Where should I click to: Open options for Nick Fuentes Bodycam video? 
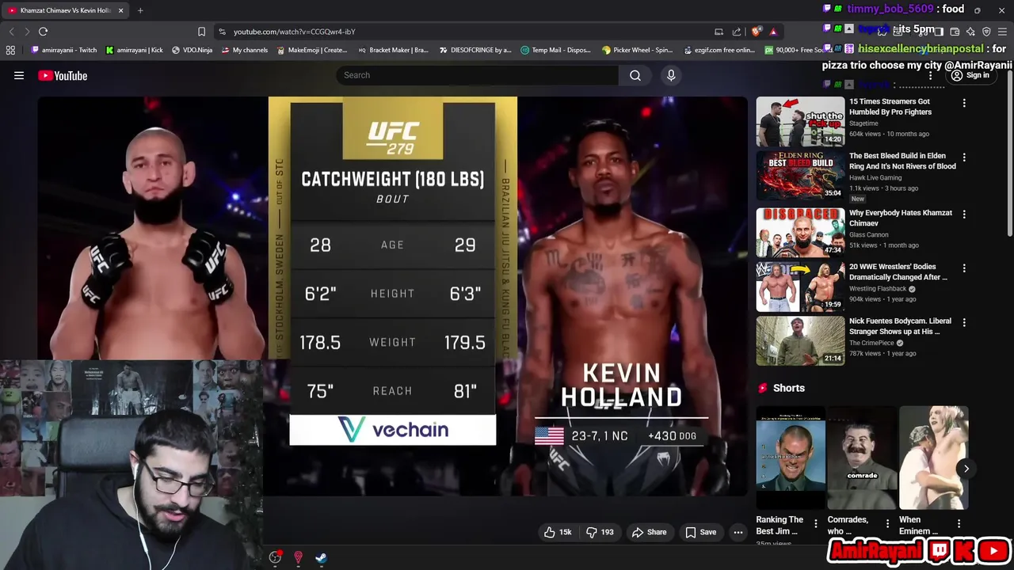click(x=964, y=322)
